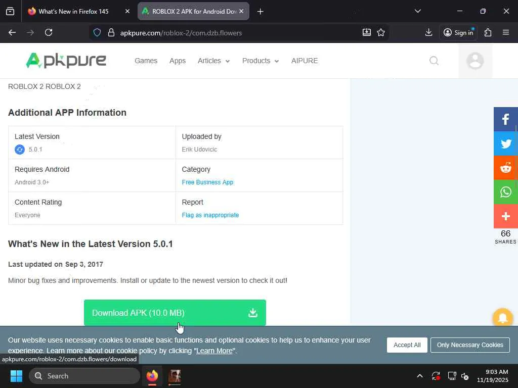The width and height of the screenshot is (518, 388).
Task: Open the Games nav item
Action: click(146, 61)
